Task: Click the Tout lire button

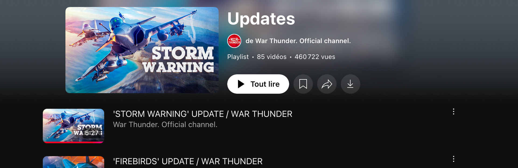Action: [258, 84]
